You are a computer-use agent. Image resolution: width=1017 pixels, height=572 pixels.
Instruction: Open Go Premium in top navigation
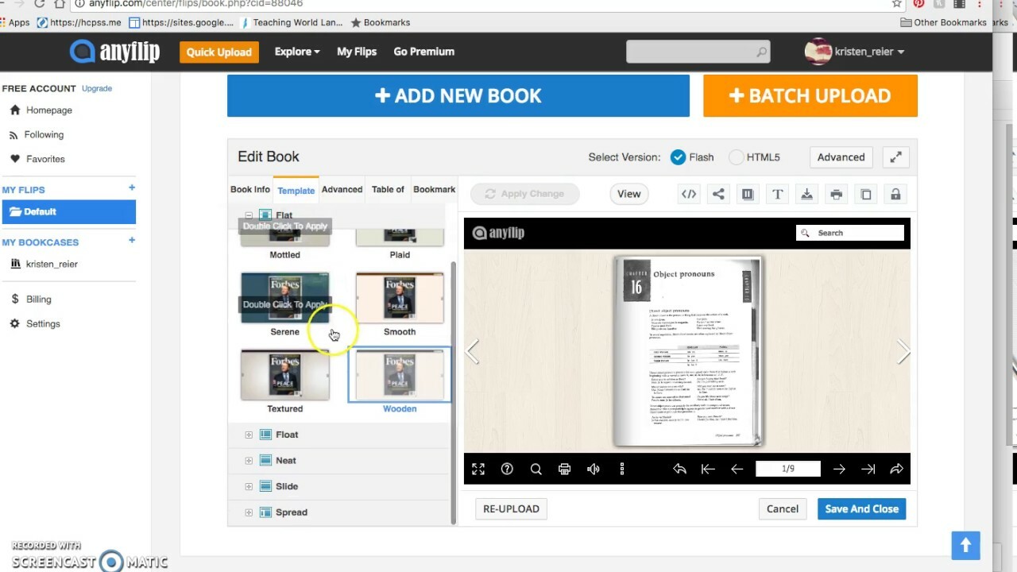(x=424, y=52)
